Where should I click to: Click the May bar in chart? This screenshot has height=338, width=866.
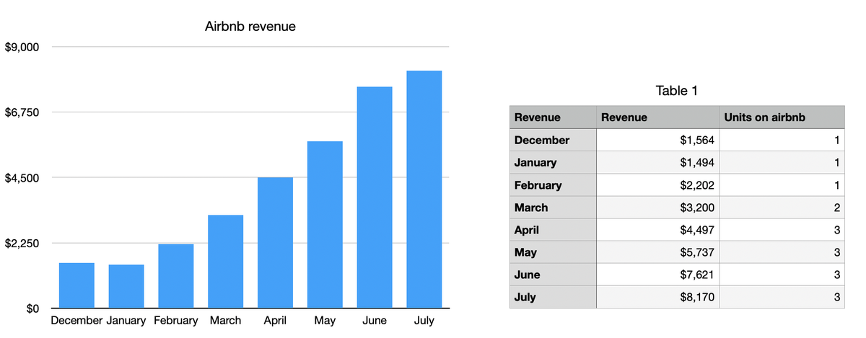point(325,225)
